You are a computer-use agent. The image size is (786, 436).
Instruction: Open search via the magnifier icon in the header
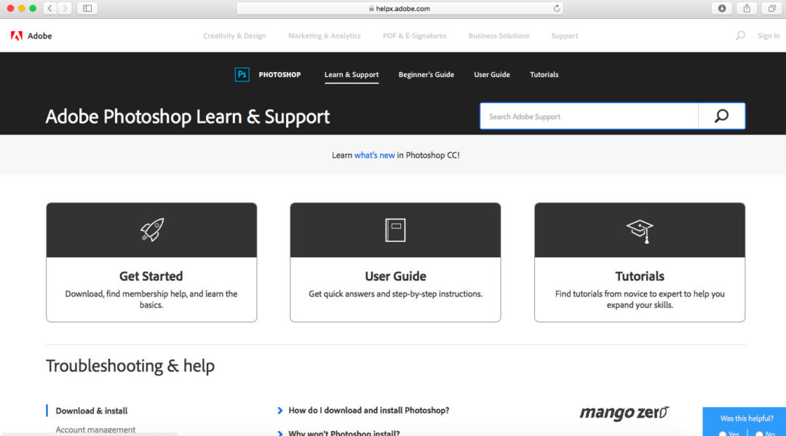739,35
